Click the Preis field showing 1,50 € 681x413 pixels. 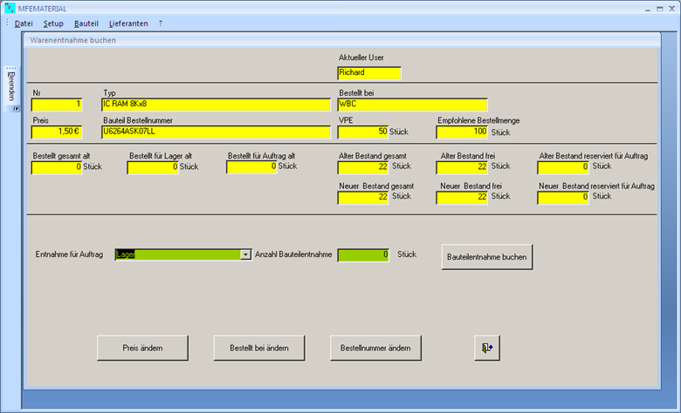point(57,132)
